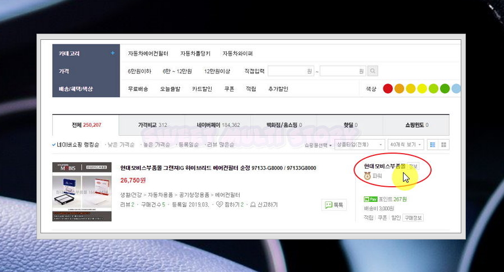Switch to grid view icon
The image size is (504, 272).
444,145
